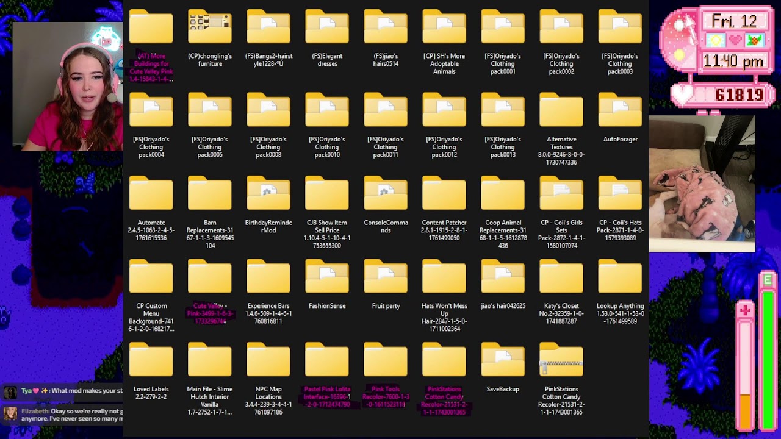Viewport: 781px width, 439px height.
Task: Open CP Custom Menu Background folder
Action: 151,277
